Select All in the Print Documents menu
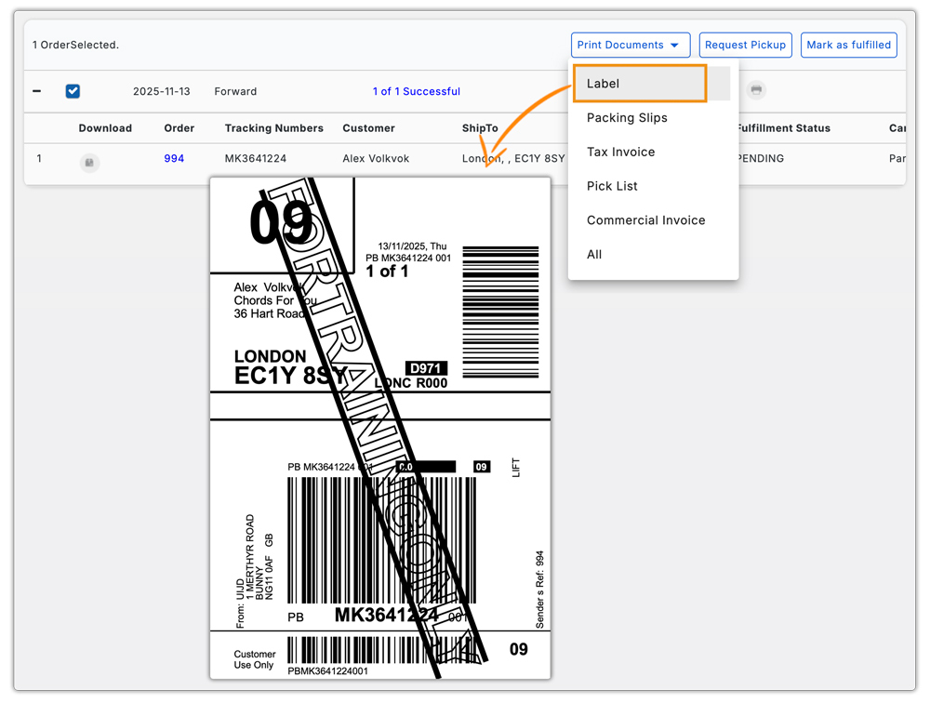Viewport: 930px width, 703px height. point(593,254)
